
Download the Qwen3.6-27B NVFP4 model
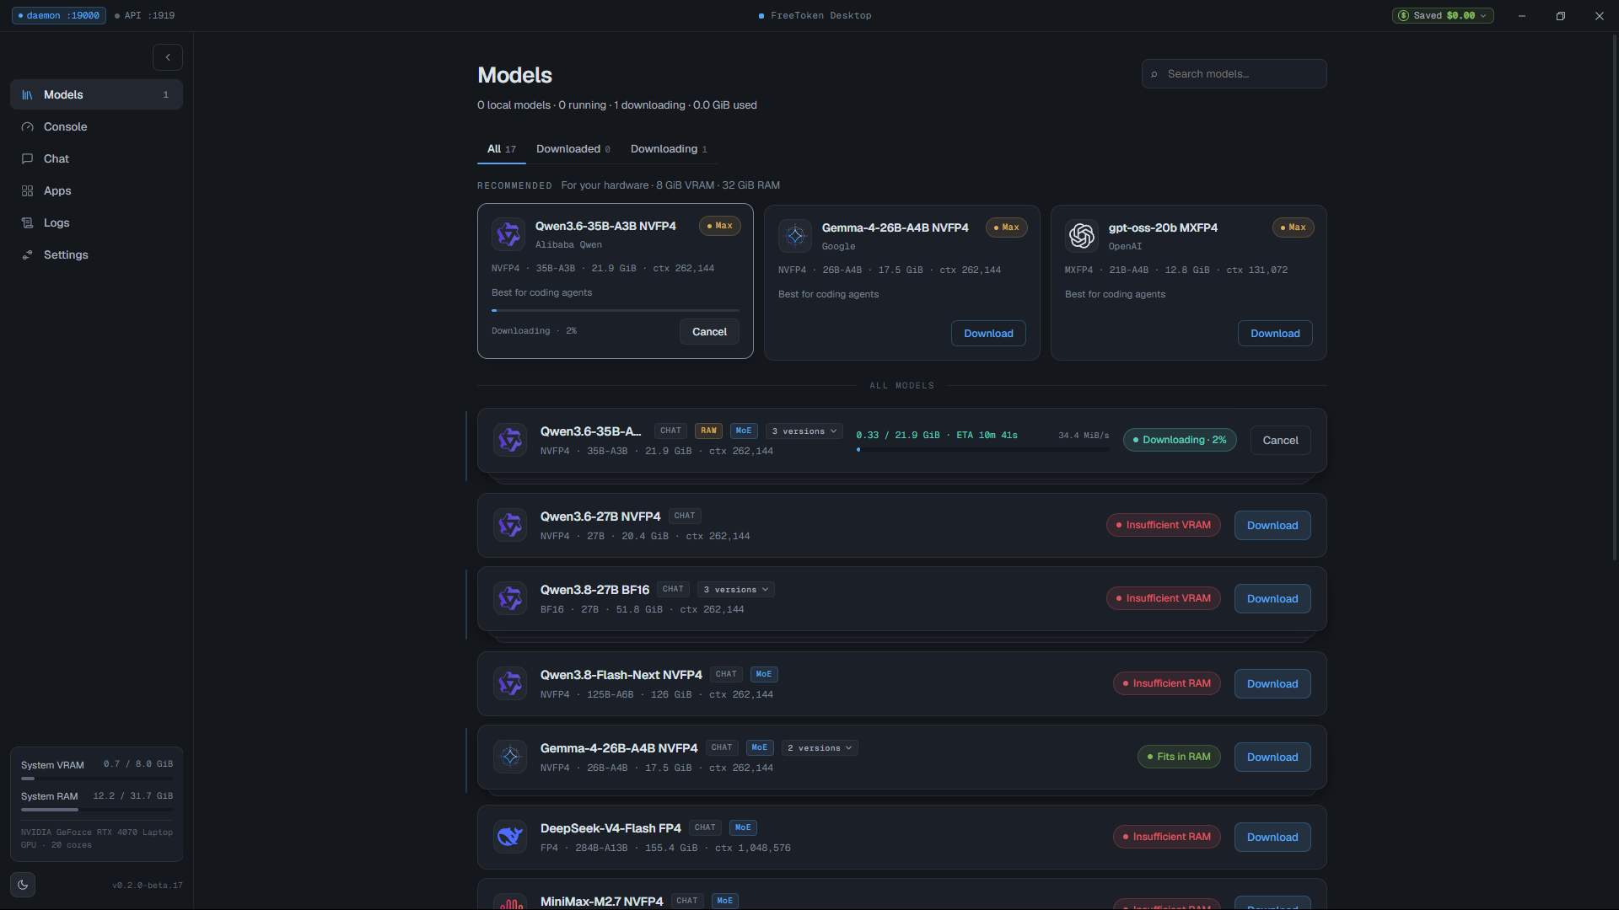pos(1272,526)
